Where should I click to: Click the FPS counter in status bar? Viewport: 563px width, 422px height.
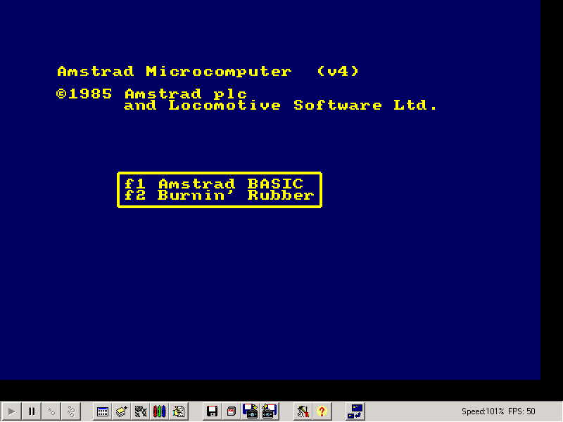(x=521, y=411)
